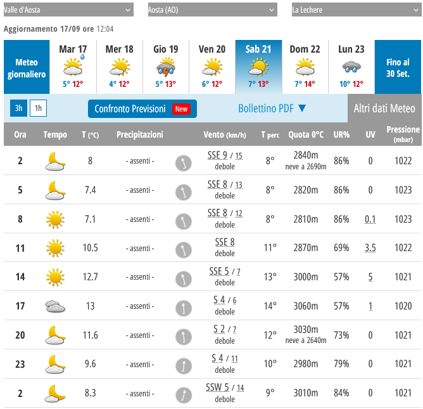Click the Confronto Previsioni button
The height and width of the screenshot is (409, 423).
[142, 109]
